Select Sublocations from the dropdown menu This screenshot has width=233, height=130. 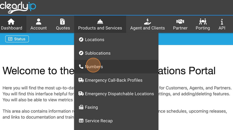[x=98, y=53]
